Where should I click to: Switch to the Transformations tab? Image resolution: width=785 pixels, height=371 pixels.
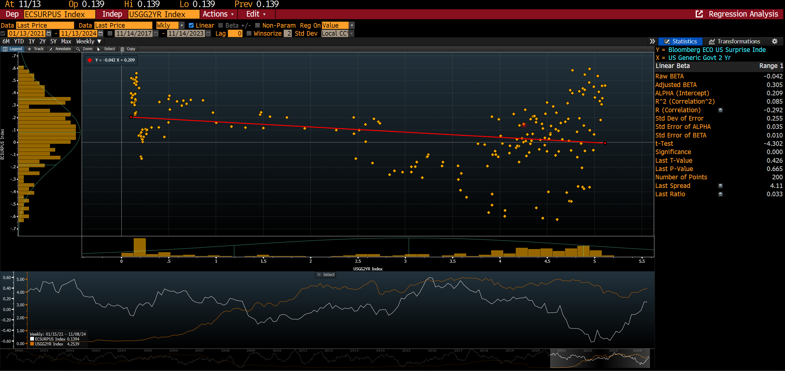[735, 41]
